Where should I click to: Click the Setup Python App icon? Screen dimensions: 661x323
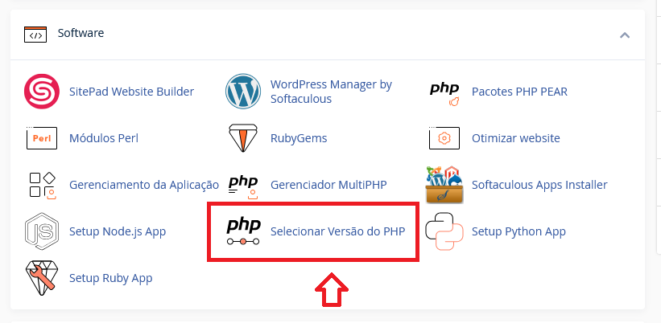[x=444, y=231]
